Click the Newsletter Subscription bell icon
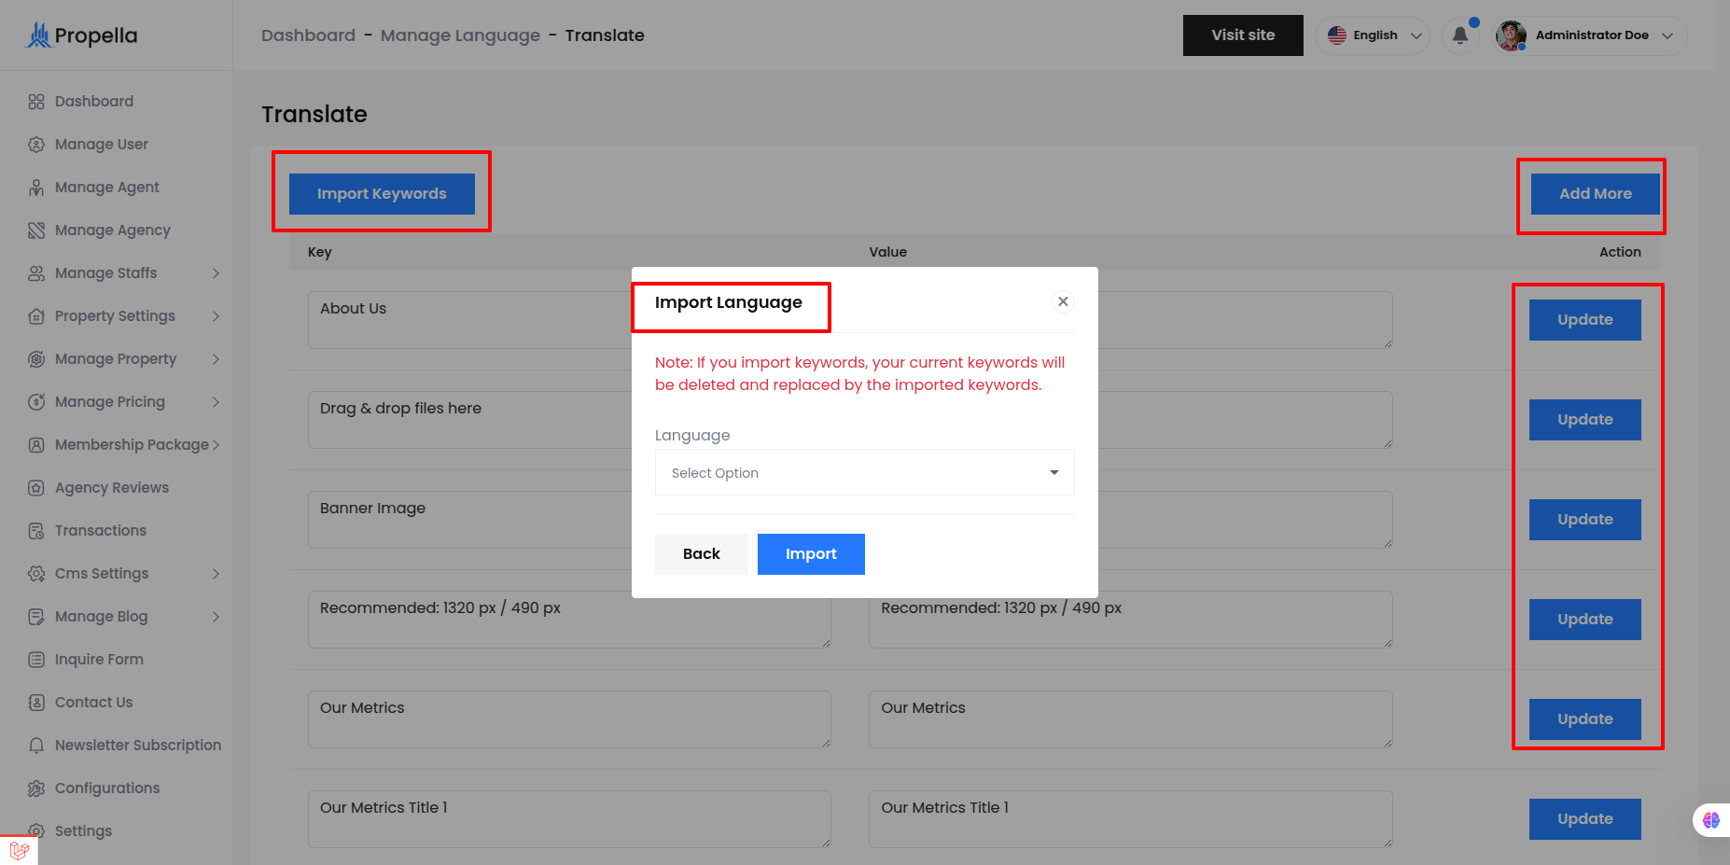This screenshot has width=1730, height=865. (36, 746)
